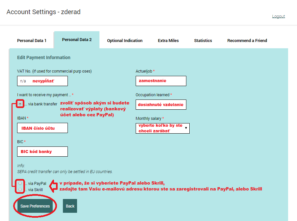Focus the IBAN text field
This screenshot has height=221, width=297.
[42, 128]
